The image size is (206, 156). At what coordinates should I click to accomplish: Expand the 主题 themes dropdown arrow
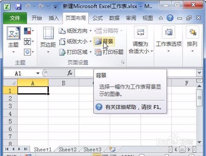[x=14, y=52]
